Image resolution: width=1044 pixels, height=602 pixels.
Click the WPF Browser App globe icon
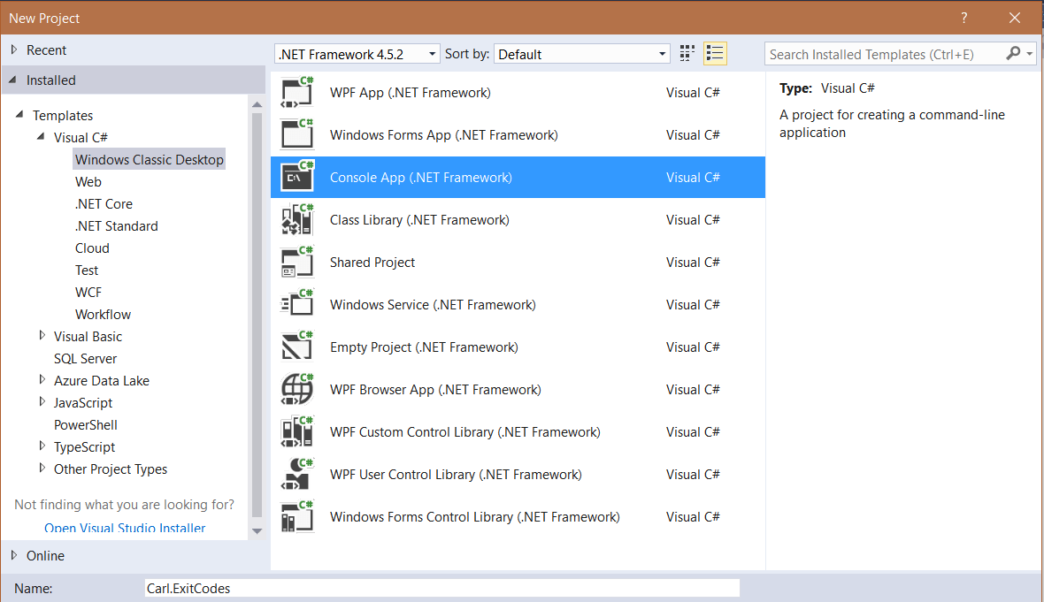tap(297, 389)
